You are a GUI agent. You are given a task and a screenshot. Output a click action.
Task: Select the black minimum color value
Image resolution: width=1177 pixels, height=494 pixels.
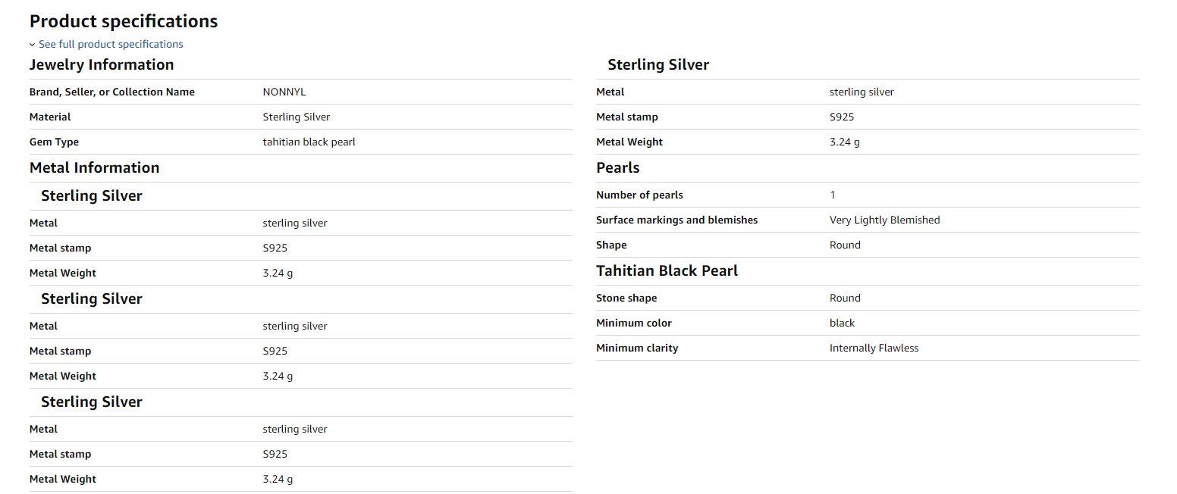coord(842,323)
